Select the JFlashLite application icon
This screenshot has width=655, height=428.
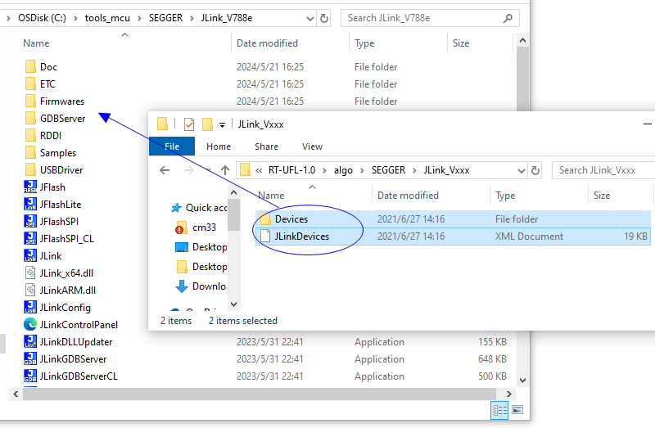pos(30,204)
